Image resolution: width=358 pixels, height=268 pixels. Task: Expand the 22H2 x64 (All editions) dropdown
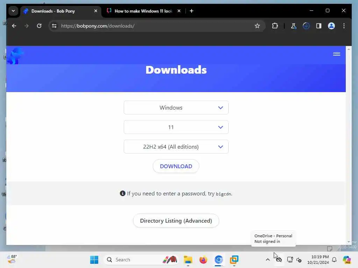click(176, 147)
